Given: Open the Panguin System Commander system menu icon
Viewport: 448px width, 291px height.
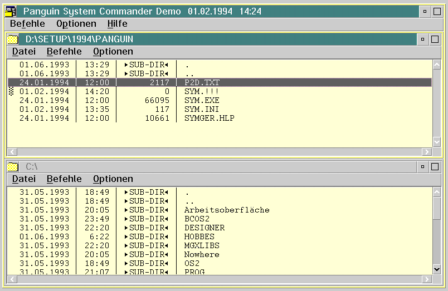Looking at the screenshot, I should click(11, 12).
